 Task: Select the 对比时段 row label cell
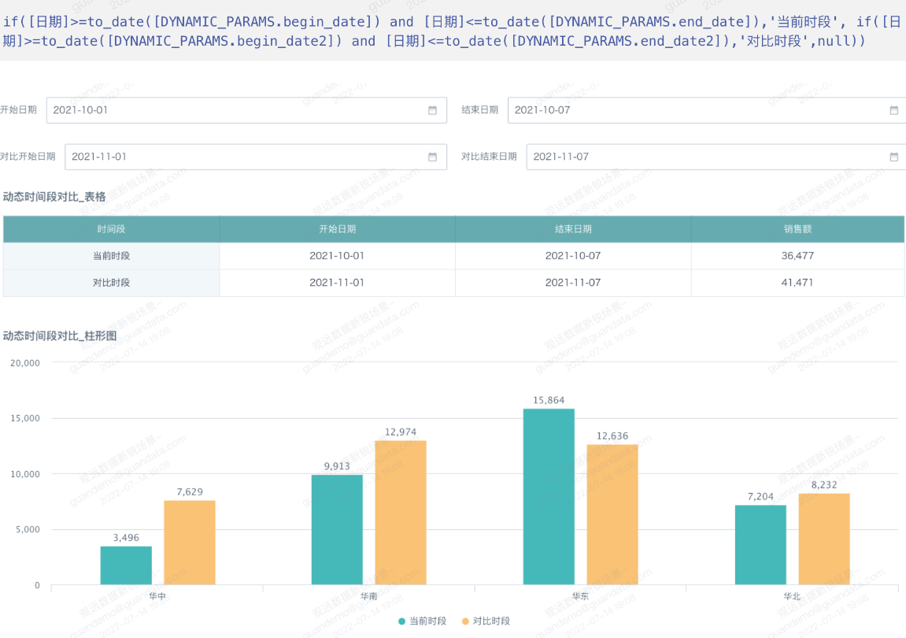point(111,283)
